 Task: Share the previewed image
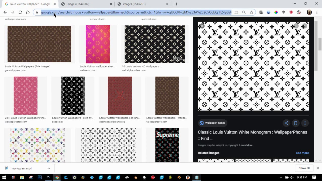(286, 123)
